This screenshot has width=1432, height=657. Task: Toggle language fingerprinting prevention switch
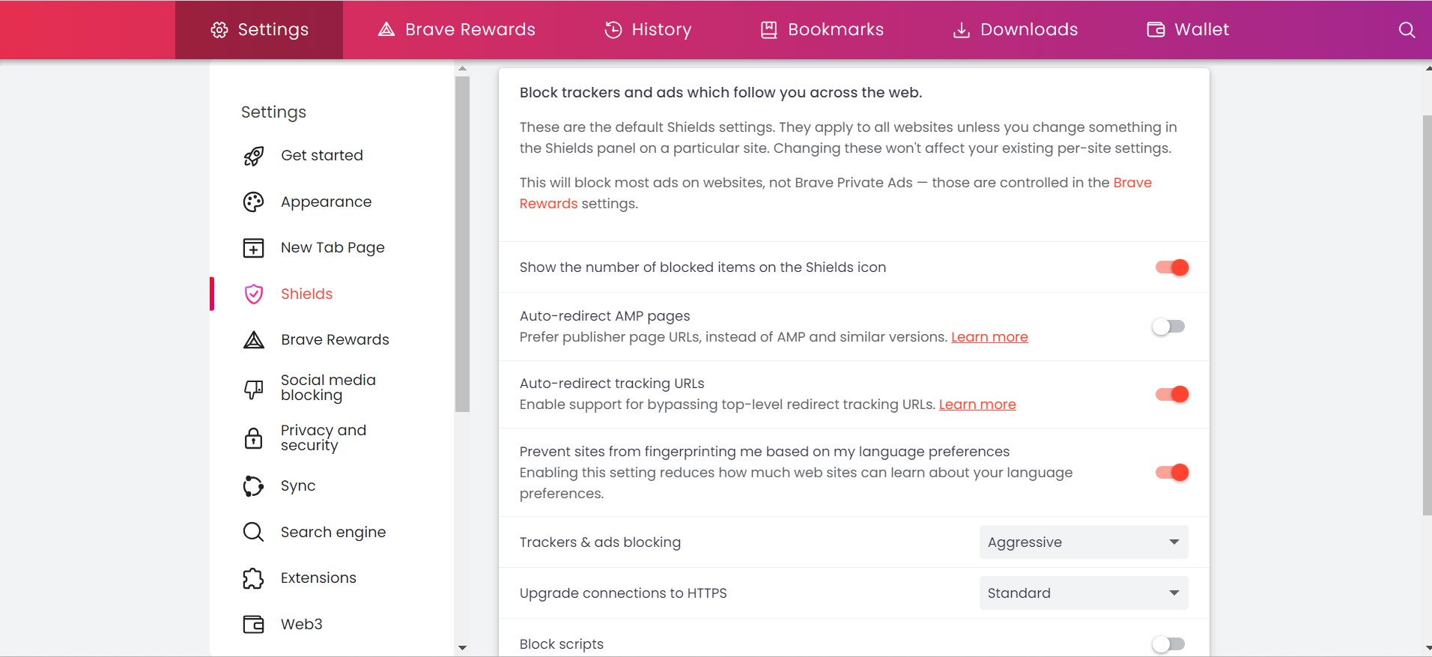pos(1171,472)
